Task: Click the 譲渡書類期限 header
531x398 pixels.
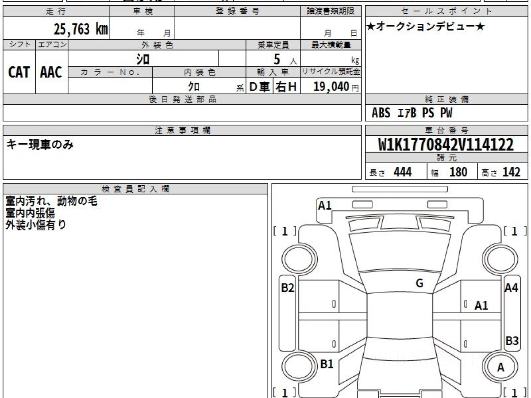Action: click(x=331, y=11)
